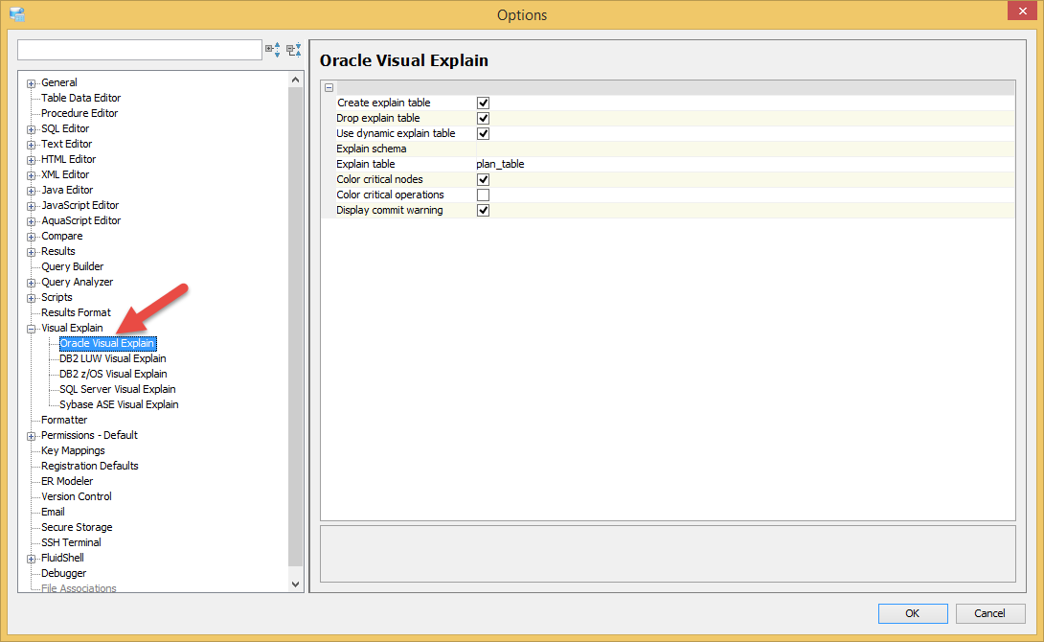Collapse the Visual Explain tree node
The height and width of the screenshot is (642, 1044).
click(31, 329)
